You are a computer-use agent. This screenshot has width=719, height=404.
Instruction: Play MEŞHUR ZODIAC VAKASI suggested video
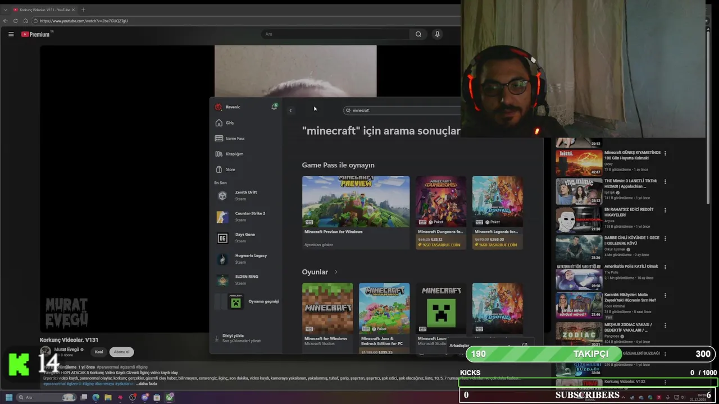coord(579,334)
